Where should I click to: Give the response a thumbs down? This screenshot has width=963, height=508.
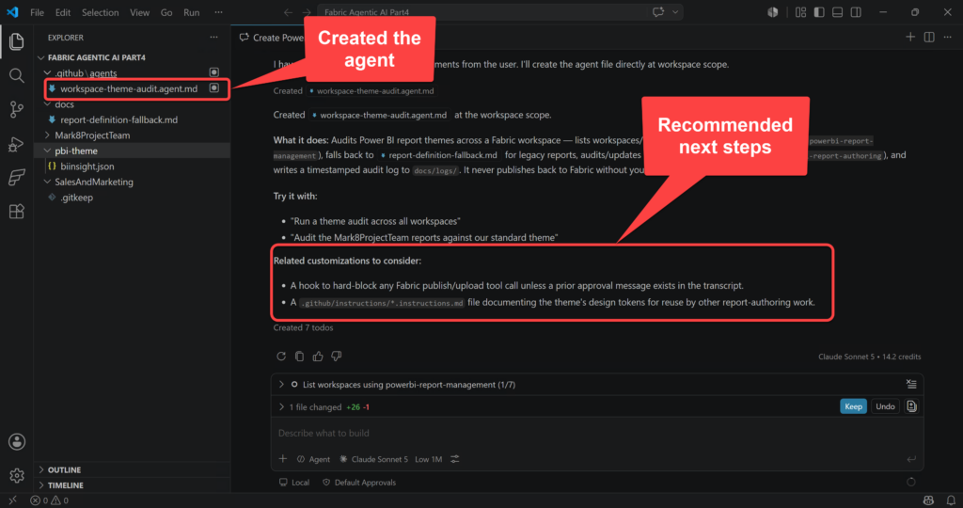pyautogui.click(x=337, y=357)
